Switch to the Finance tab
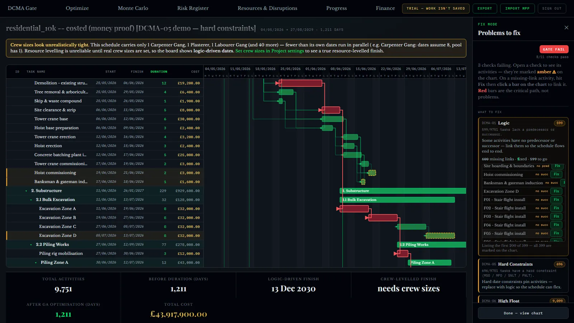The image size is (574, 323). click(x=385, y=8)
